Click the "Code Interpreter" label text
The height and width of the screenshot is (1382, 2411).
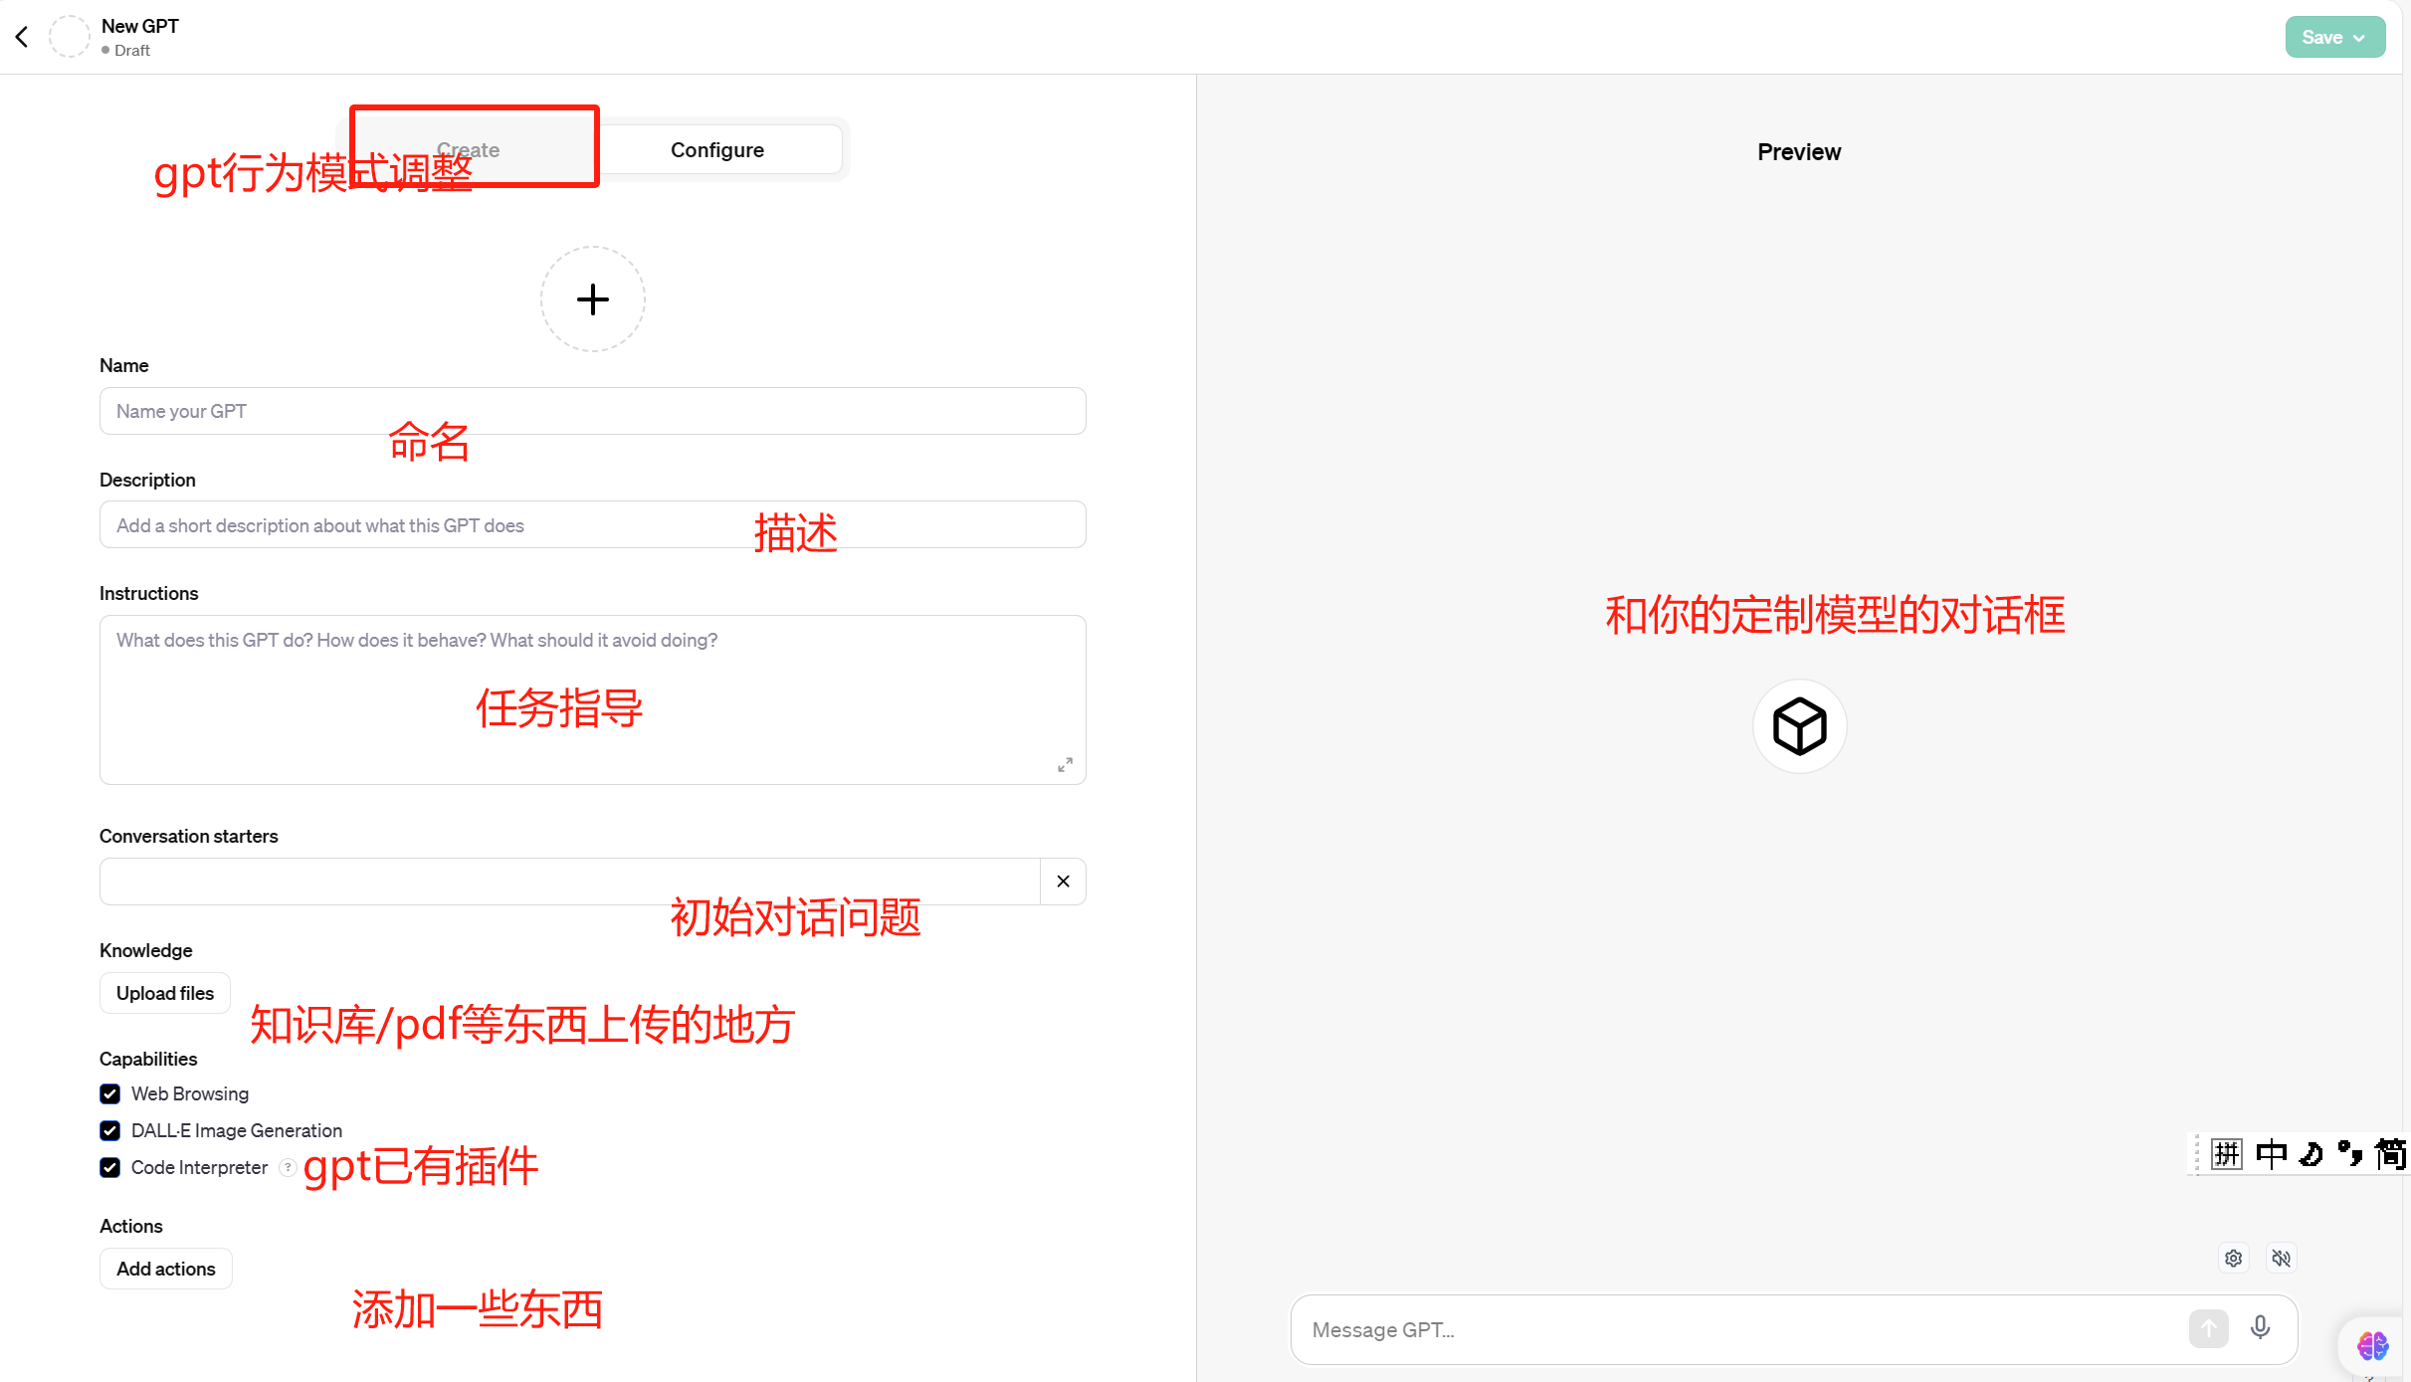[x=199, y=1167]
